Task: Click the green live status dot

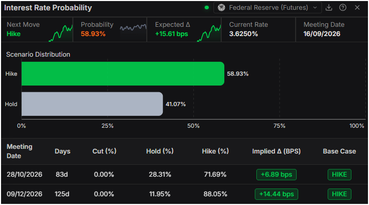Action: click(x=207, y=8)
